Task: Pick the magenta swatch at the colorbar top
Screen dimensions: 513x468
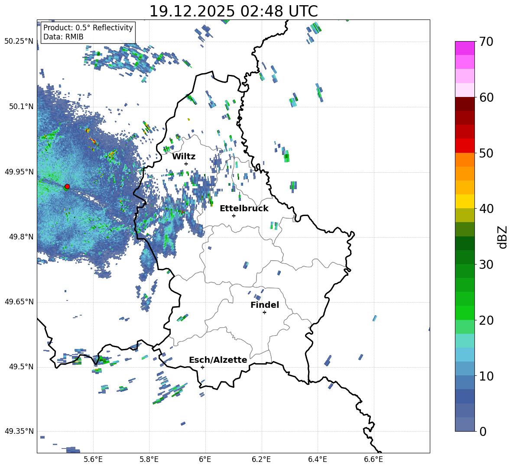Action: (x=464, y=48)
